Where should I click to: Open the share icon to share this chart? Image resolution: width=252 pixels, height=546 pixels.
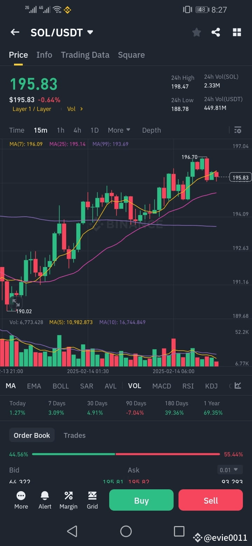pyautogui.click(x=216, y=32)
